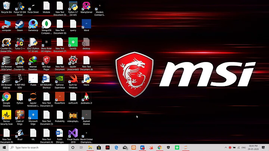269x151 pixels.
Task: Select the PowerPoint desktop shortcut
Action: (x=60, y=98)
